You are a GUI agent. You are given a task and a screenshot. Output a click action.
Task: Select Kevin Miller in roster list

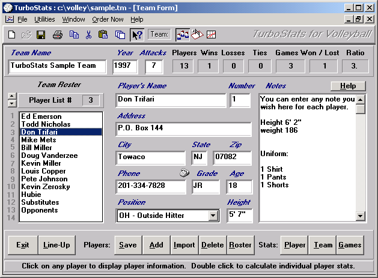coord(61,163)
